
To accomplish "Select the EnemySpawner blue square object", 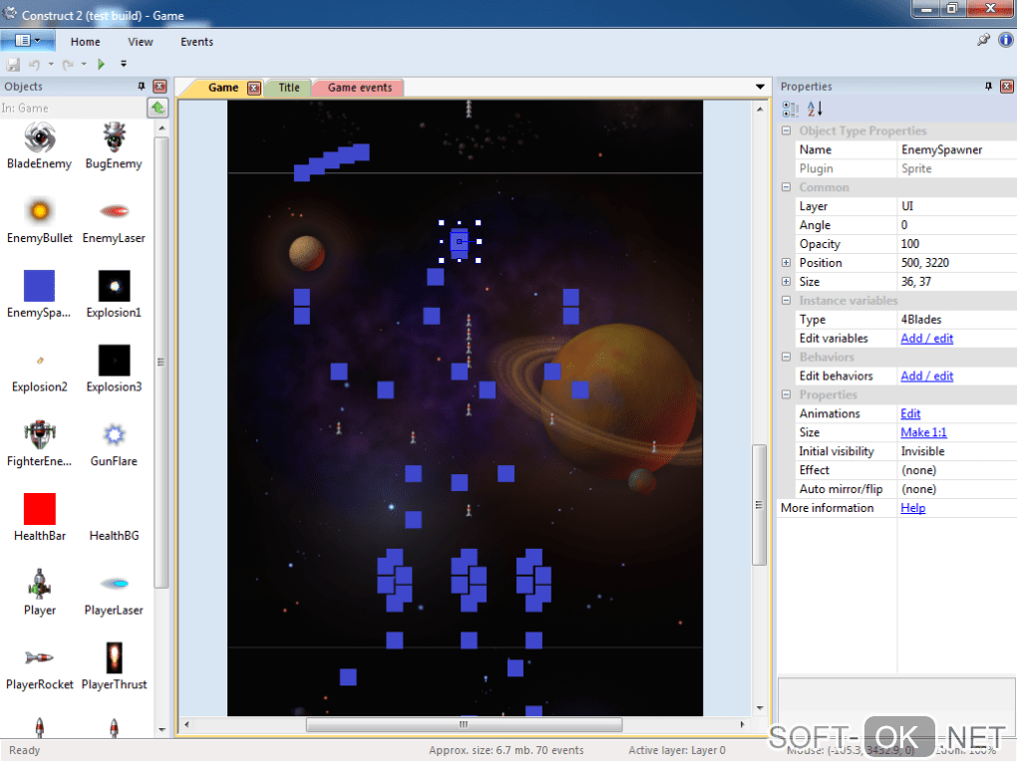I will [40, 286].
